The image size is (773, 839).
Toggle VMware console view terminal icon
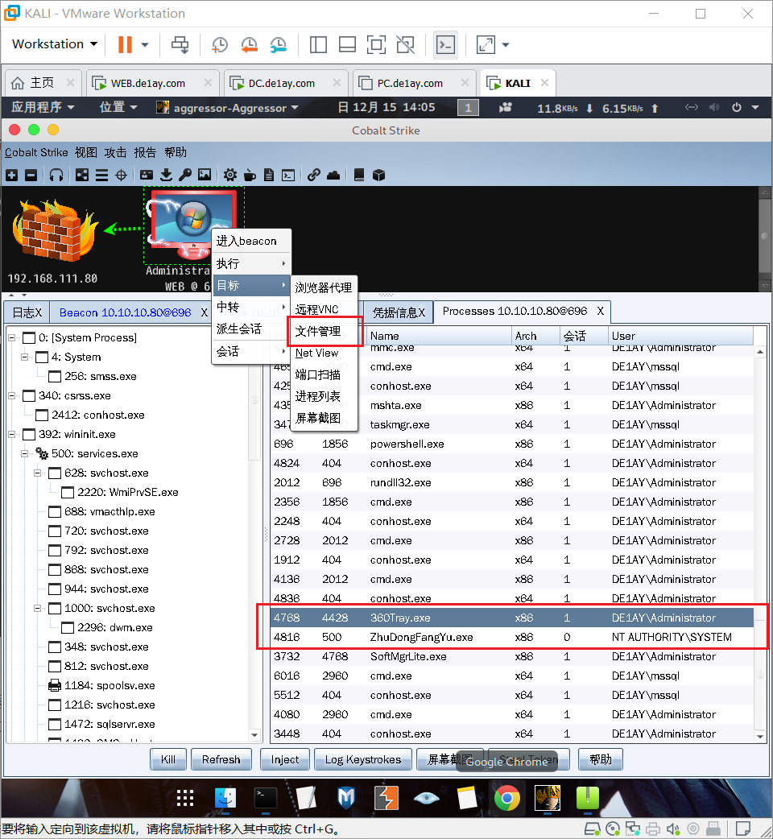point(445,45)
